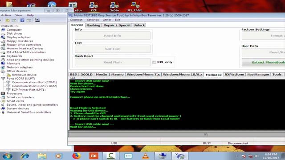Click the Sound, video and game controllers speaker icon
This screenshot has width=285, height=160.
coord(3,105)
